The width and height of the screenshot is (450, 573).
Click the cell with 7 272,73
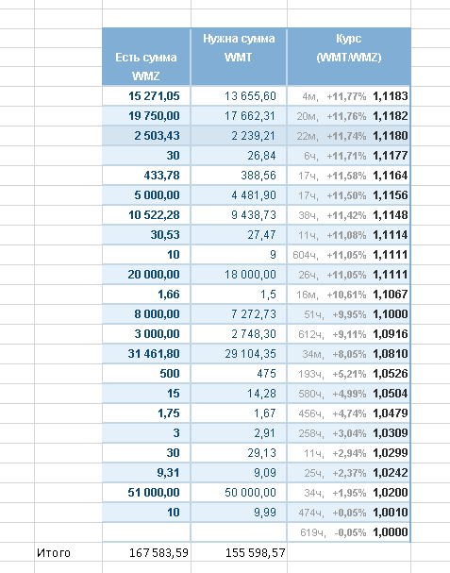pos(239,314)
